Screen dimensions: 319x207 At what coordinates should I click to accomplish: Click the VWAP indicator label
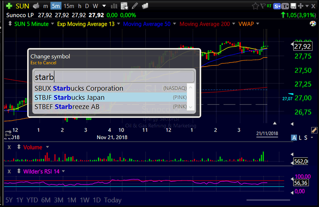tap(246, 24)
